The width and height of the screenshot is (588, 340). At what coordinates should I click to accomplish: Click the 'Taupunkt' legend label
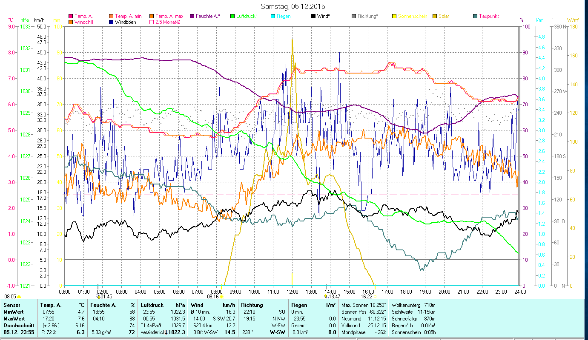coord(489,16)
